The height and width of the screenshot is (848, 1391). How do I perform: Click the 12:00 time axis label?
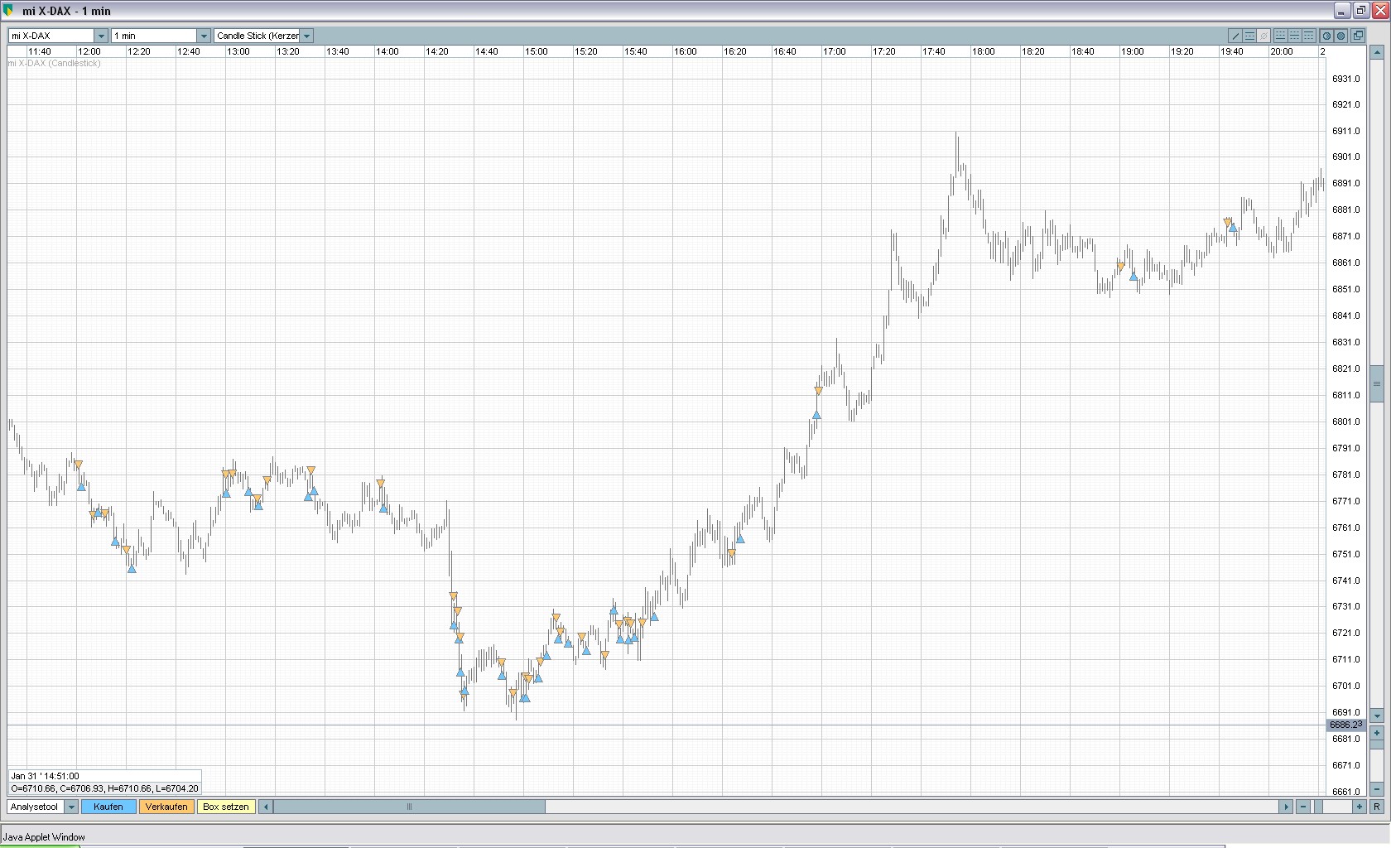89,51
